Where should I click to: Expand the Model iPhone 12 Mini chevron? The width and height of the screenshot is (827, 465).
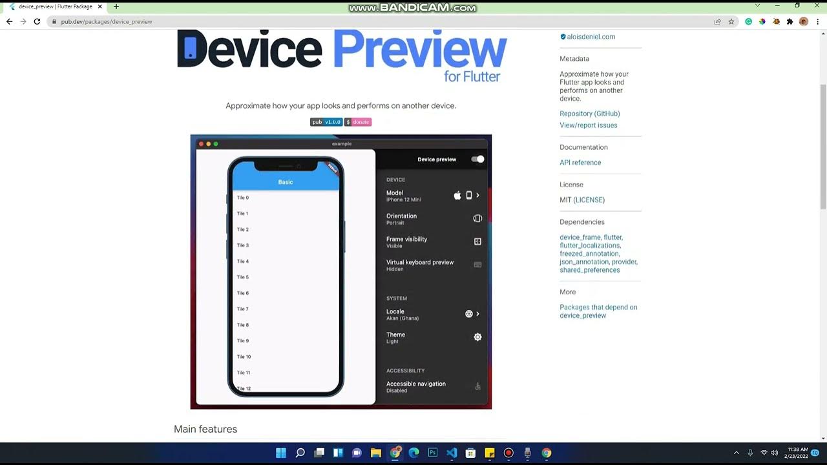[477, 195]
